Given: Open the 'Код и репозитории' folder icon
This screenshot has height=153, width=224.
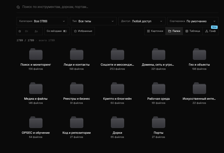Looking at the screenshot, I should pyautogui.click(x=77, y=122).
